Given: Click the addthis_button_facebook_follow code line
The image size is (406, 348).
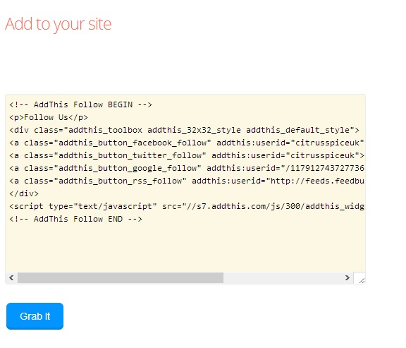Looking at the screenshot, I should click(x=187, y=143).
